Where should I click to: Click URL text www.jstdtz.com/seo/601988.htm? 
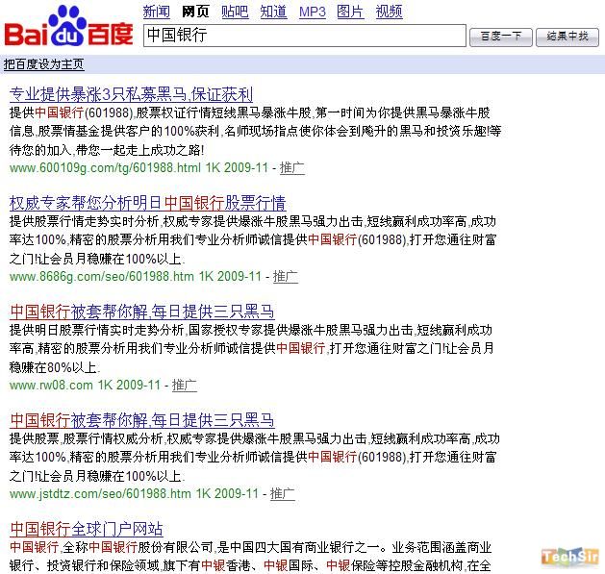click(100, 494)
